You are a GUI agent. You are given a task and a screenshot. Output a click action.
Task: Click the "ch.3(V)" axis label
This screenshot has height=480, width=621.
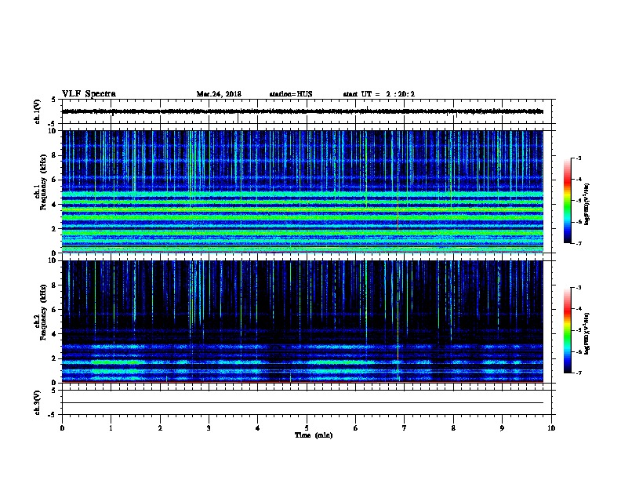tap(37, 403)
